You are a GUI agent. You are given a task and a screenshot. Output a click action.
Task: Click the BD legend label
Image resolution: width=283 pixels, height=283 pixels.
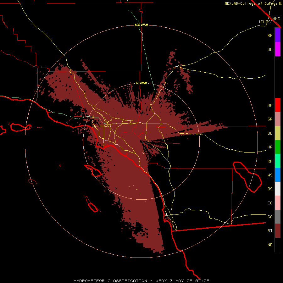click(x=270, y=133)
